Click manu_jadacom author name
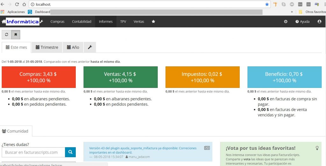The height and width of the screenshot is (166, 326). coord(139,157)
